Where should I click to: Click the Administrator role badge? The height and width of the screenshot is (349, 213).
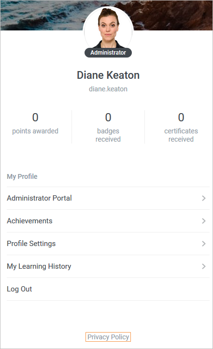(x=108, y=53)
